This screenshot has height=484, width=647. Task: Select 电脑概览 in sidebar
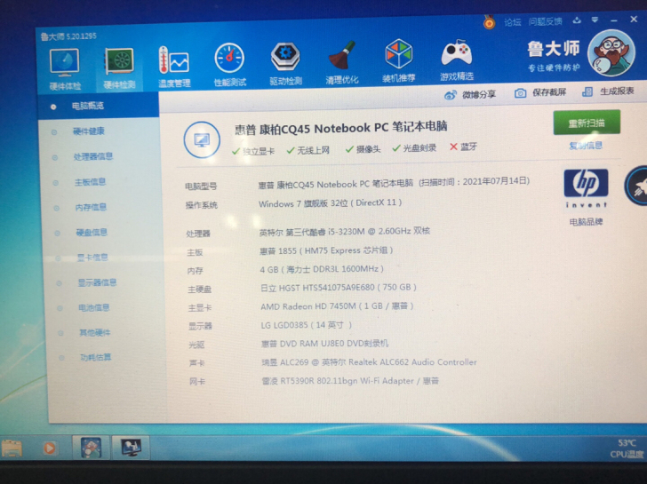99,106
